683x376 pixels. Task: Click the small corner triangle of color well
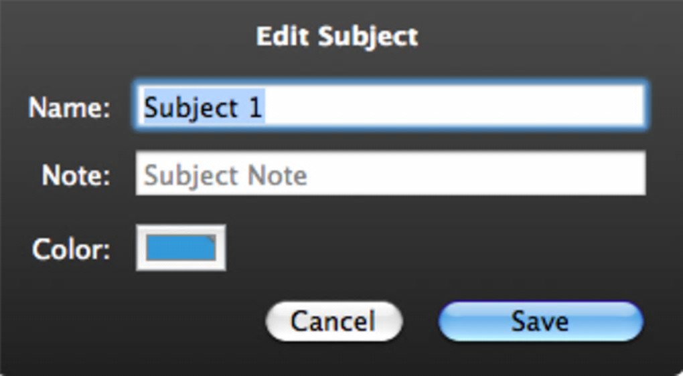[212, 237]
